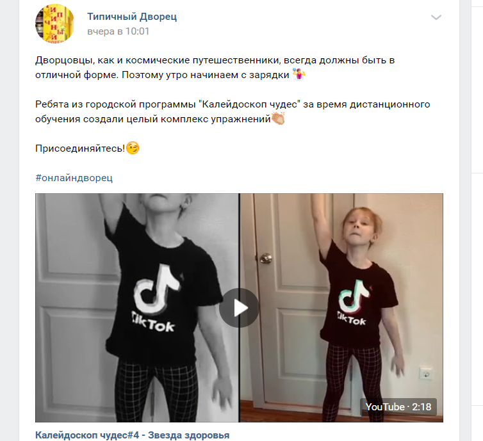
Task: Click the color right half of video thumbnail
Action: (x=341, y=308)
